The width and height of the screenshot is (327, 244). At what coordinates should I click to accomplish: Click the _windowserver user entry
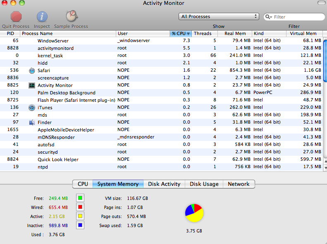pos(134,40)
